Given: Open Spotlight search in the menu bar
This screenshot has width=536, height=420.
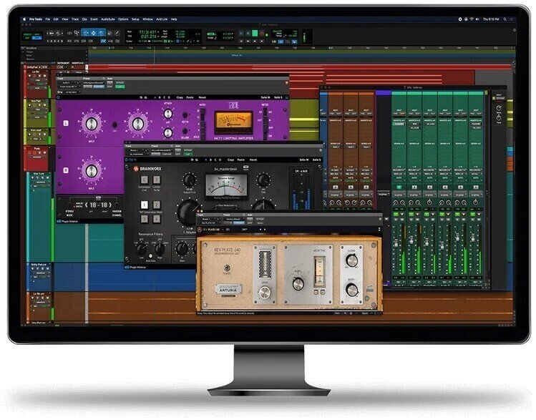Looking at the screenshot, I should pos(505,19).
